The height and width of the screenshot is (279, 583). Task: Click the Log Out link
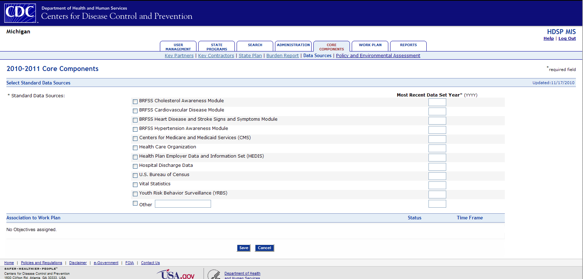click(567, 38)
